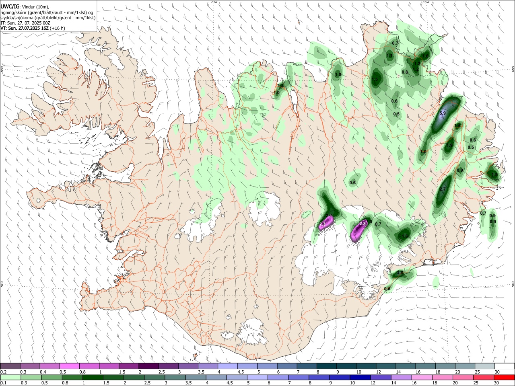Select the 7–8 blue rain legend swatch
The height and width of the screenshot is (386, 515).
pyautogui.click(x=299, y=378)
